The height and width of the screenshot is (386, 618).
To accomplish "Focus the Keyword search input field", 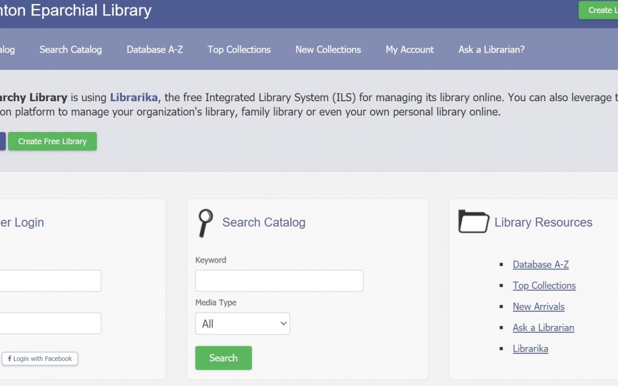I will tap(279, 281).
